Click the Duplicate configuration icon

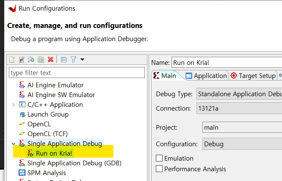[x=41, y=59]
